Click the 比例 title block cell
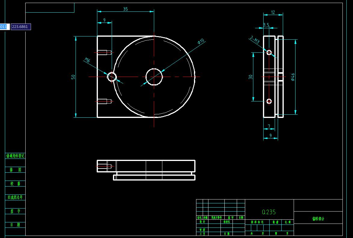 [287, 222]
